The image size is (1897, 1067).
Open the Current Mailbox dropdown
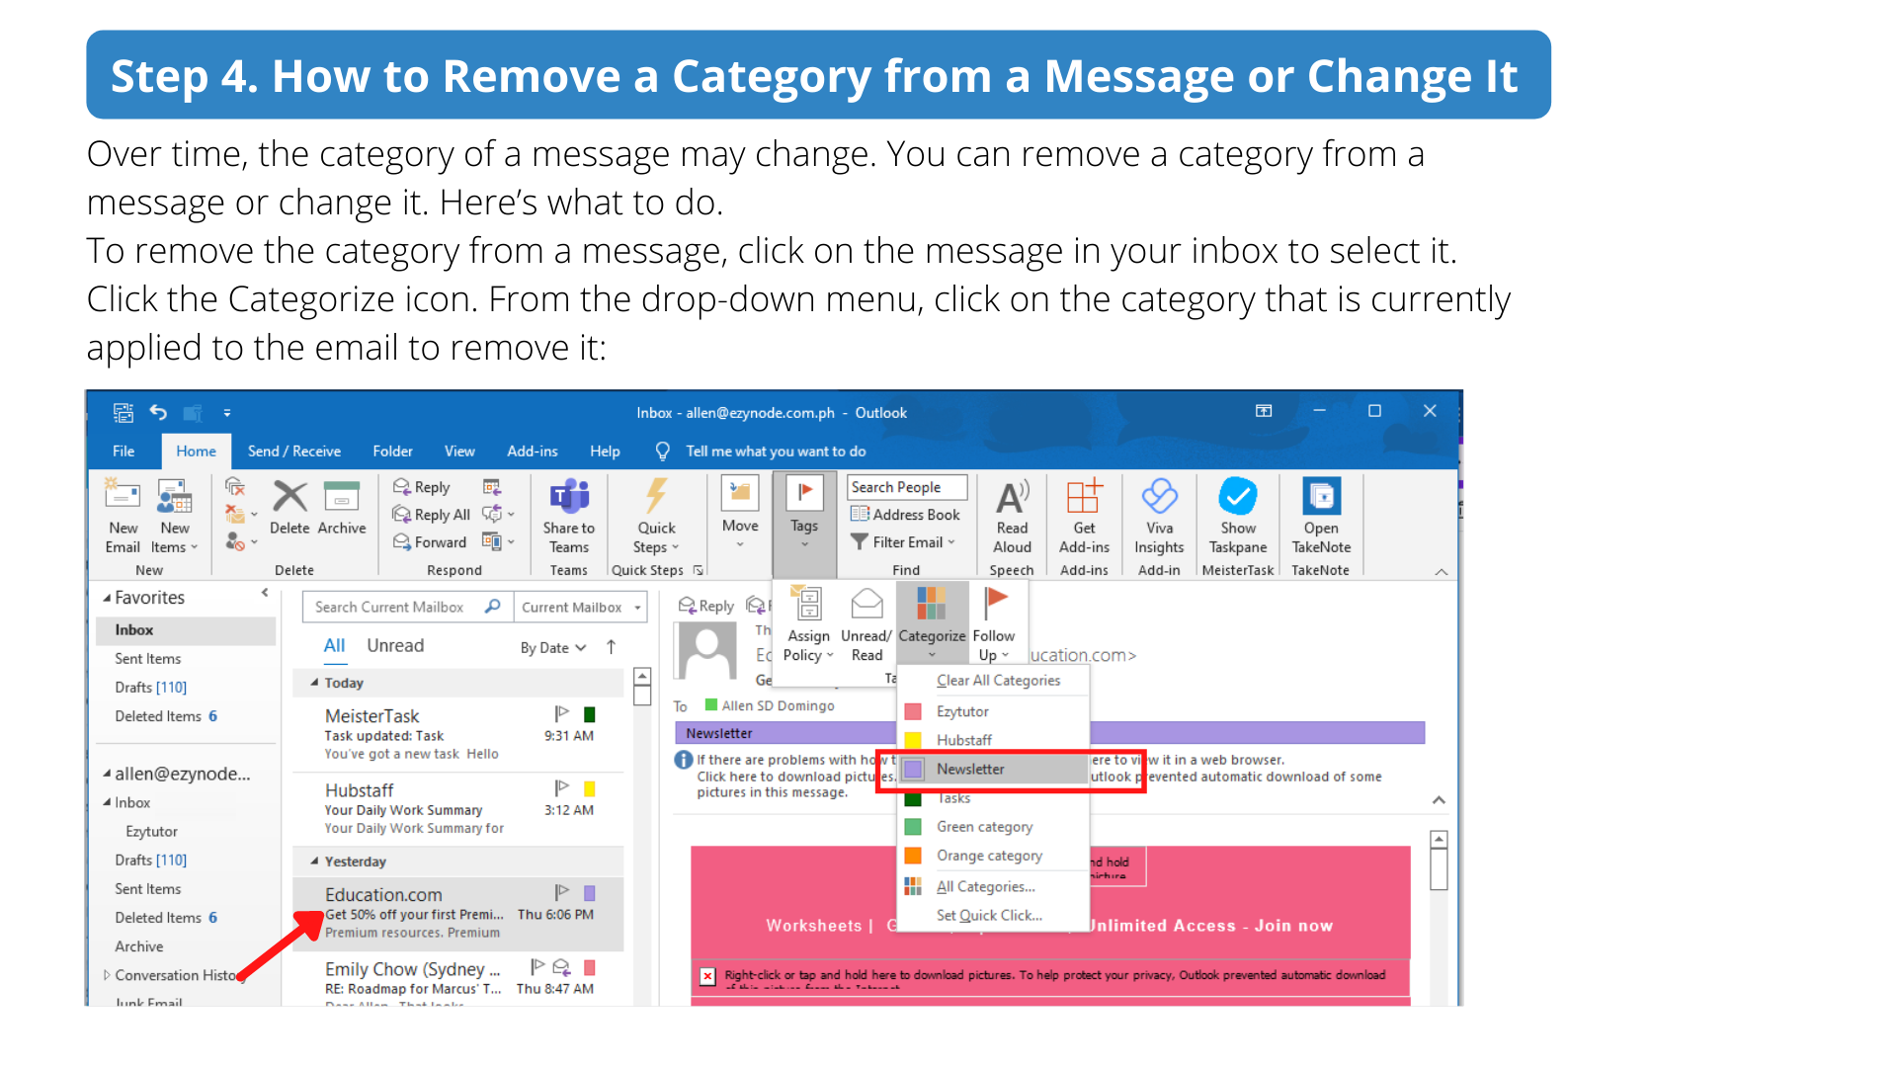pyautogui.click(x=580, y=607)
